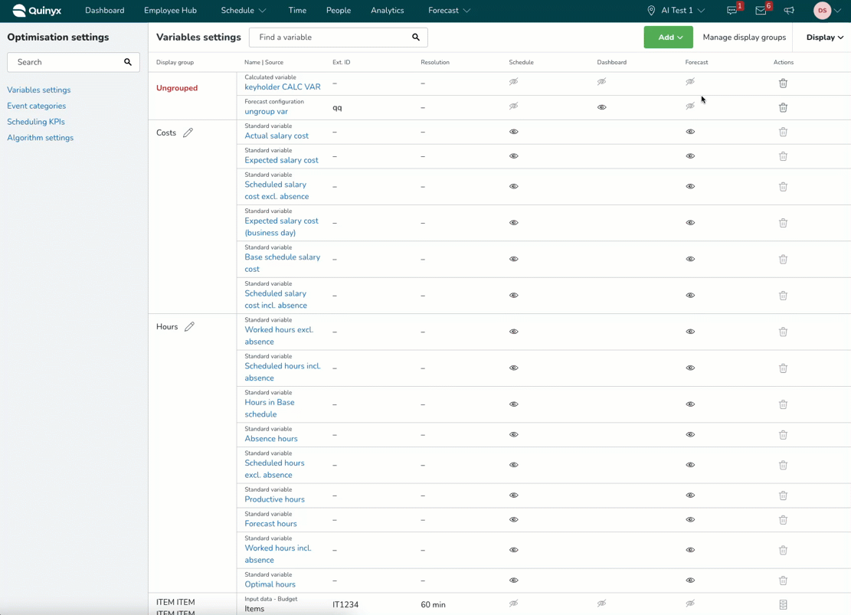Go to Dashboard in top navigation
This screenshot has height=615, width=851.
[104, 10]
